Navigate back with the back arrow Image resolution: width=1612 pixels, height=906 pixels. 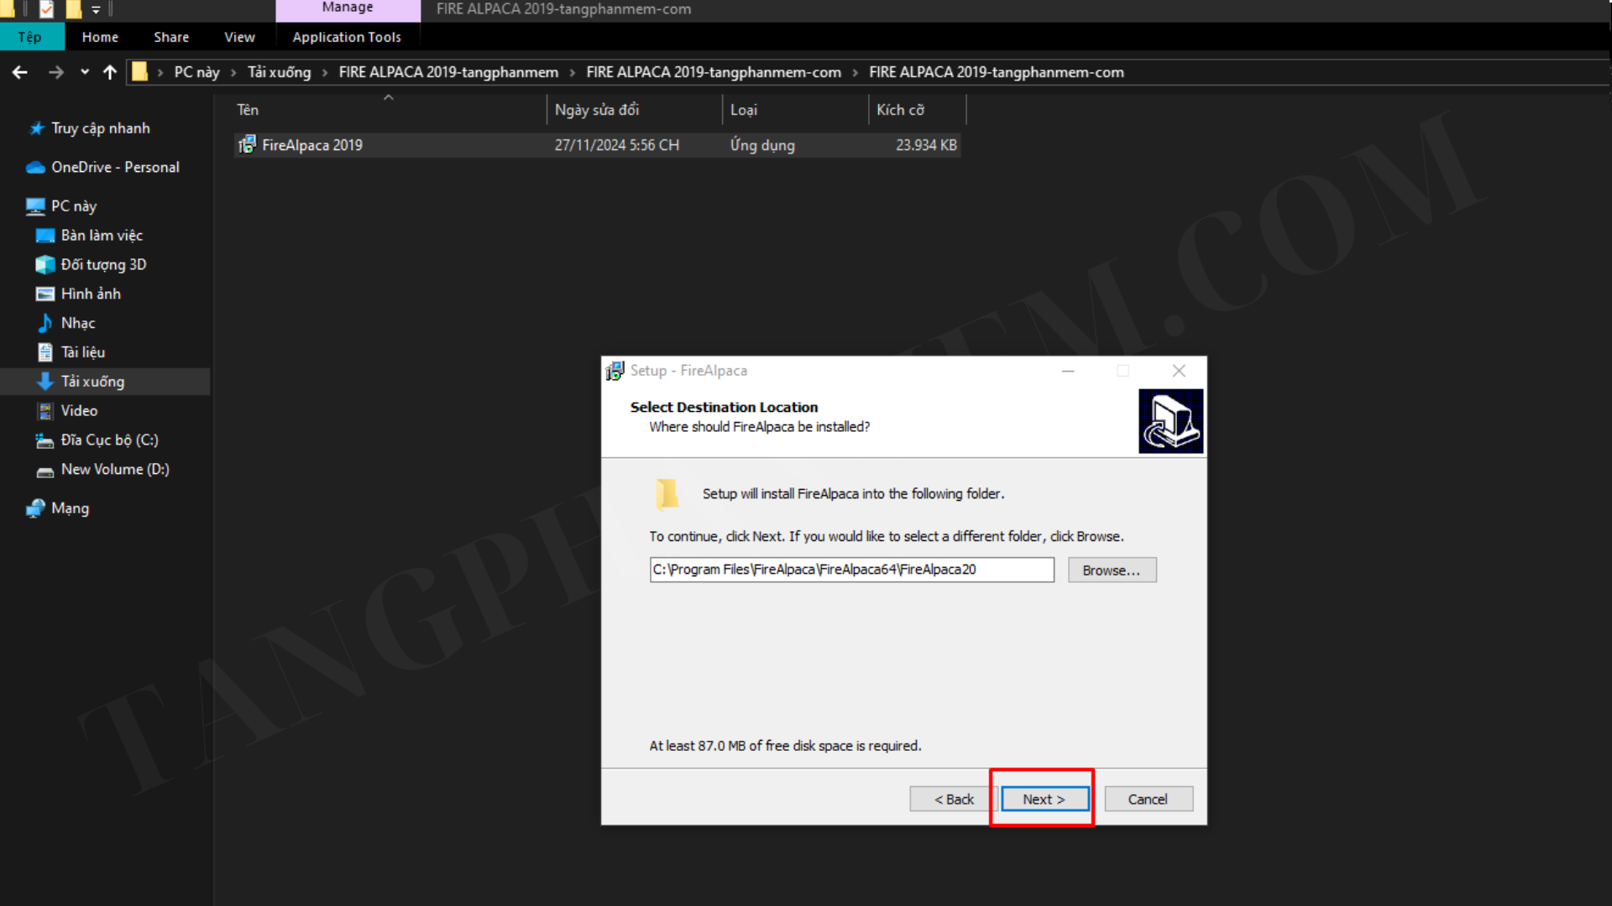20,73
